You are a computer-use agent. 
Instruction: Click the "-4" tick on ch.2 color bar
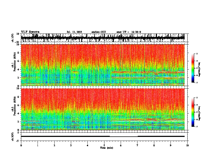pyautogui.click(x=197, y=105)
